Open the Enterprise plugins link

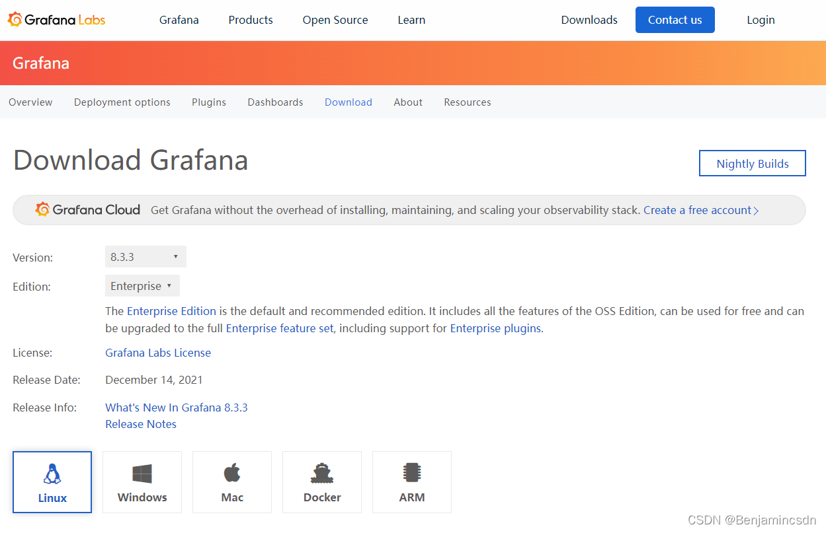(495, 328)
